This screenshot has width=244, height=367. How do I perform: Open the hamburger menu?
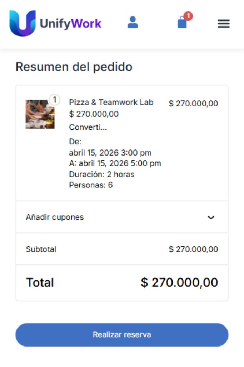coord(224,24)
